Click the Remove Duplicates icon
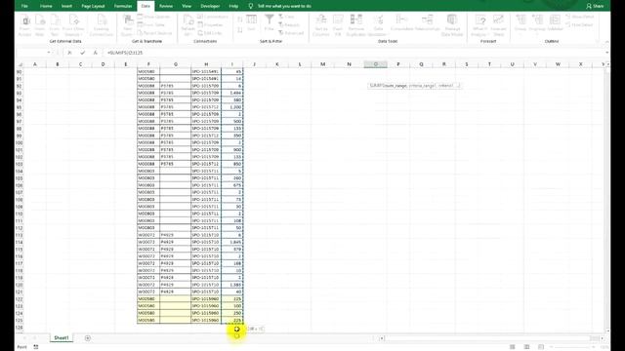Viewport: 625px width, 351px height. click(355, 25)
